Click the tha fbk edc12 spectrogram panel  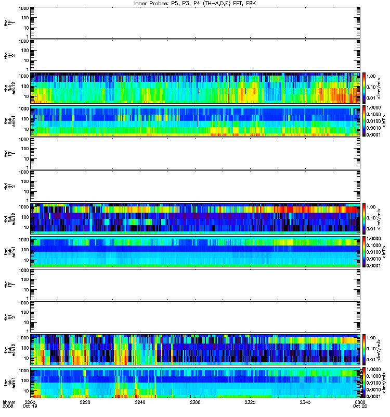point(196,88)
